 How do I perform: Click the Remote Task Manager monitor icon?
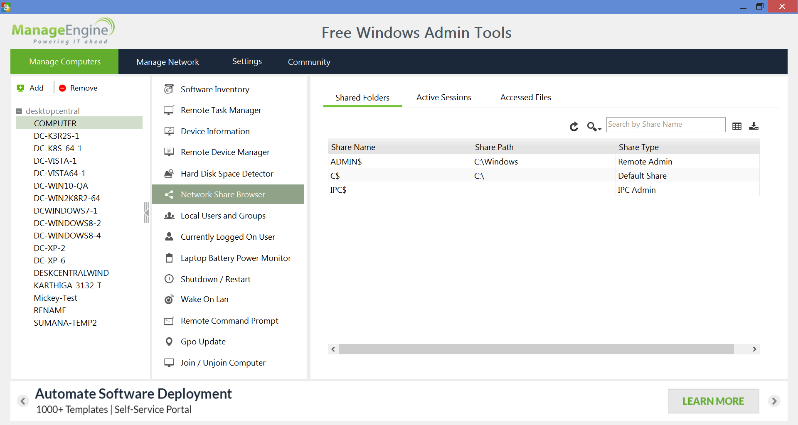coord(169,110)
